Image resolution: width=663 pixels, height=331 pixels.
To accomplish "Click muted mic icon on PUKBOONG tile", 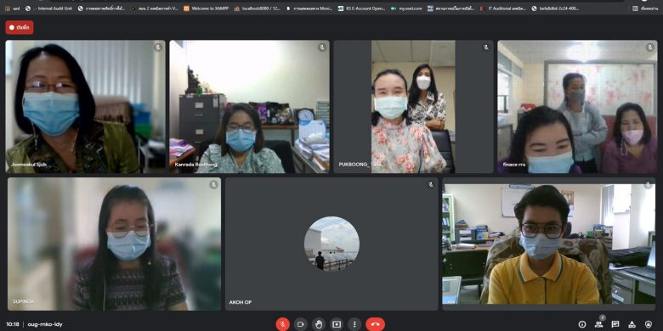I will [x=486, y=48].
